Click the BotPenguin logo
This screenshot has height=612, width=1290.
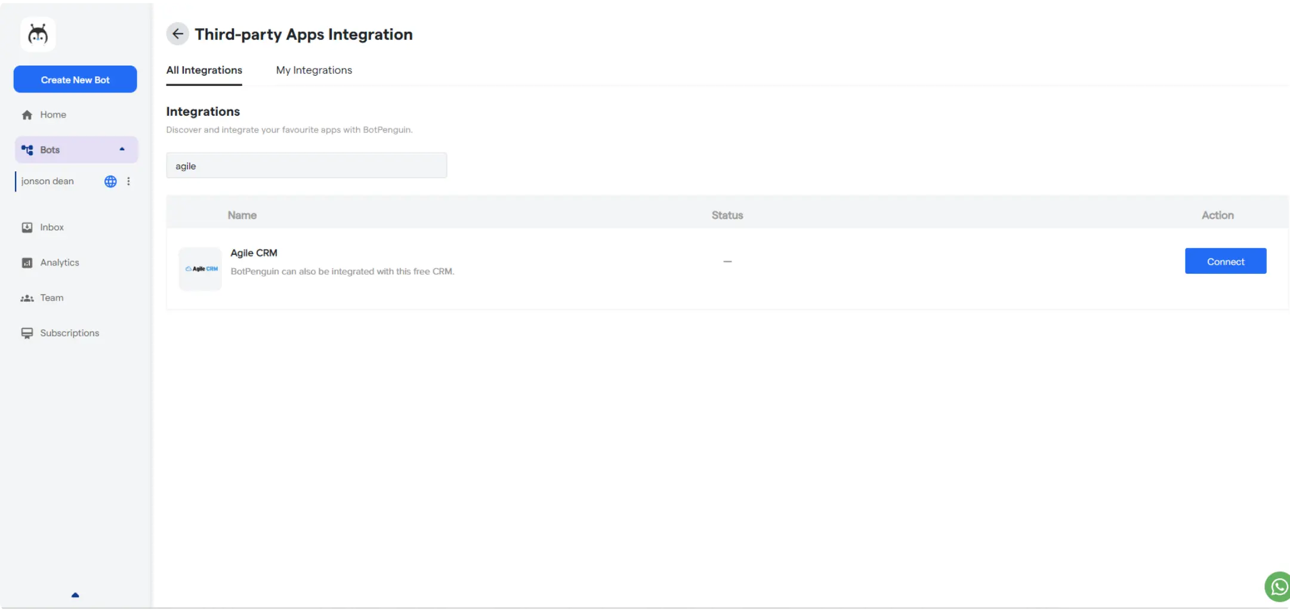pos(38,34)
